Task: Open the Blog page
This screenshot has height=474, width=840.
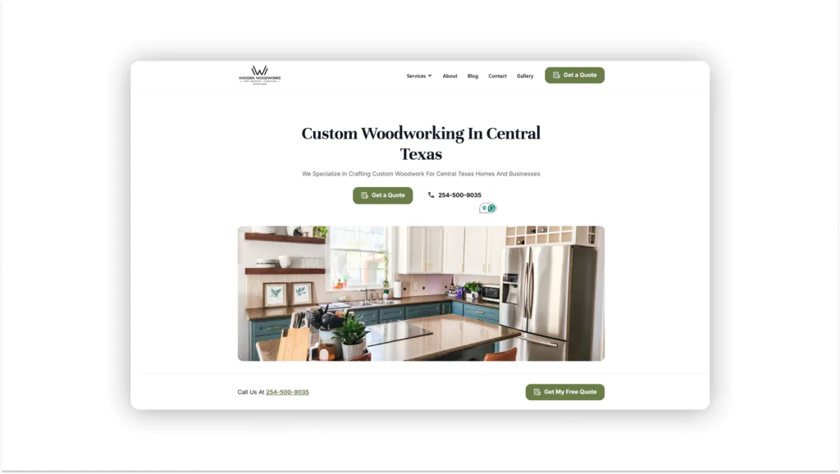Action: (472, 76)
